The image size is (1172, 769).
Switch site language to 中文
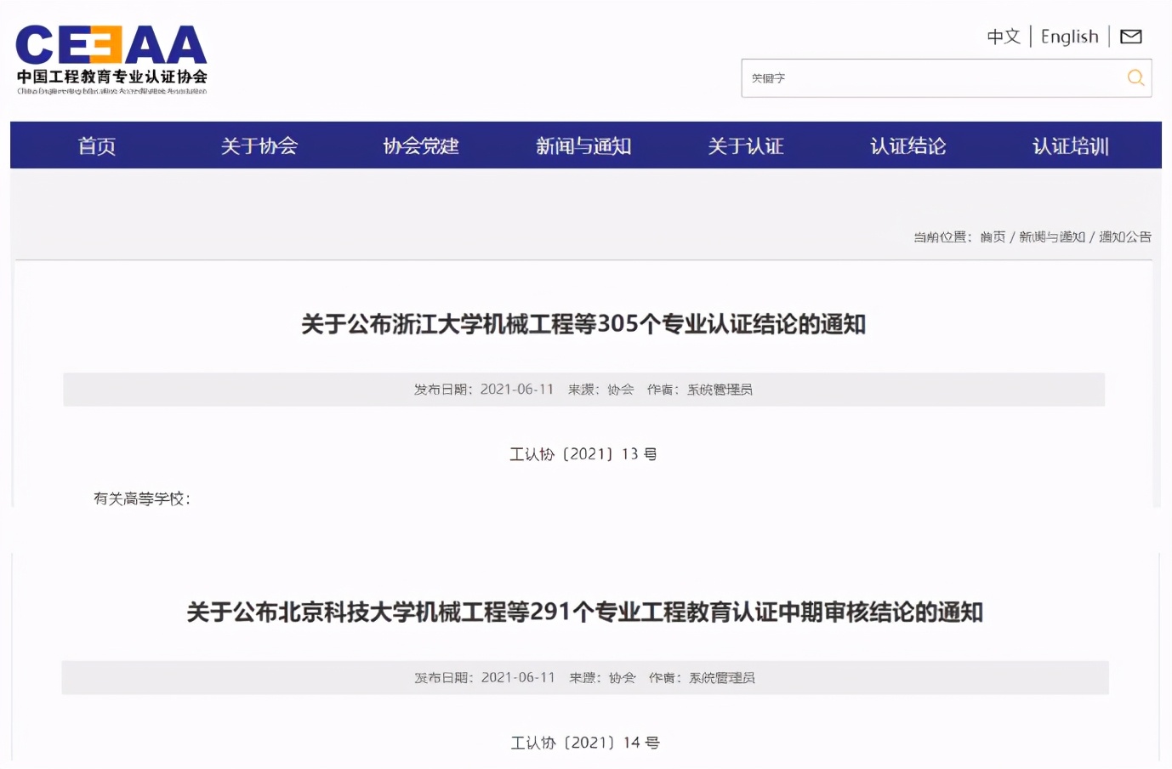click(1004, 36)
